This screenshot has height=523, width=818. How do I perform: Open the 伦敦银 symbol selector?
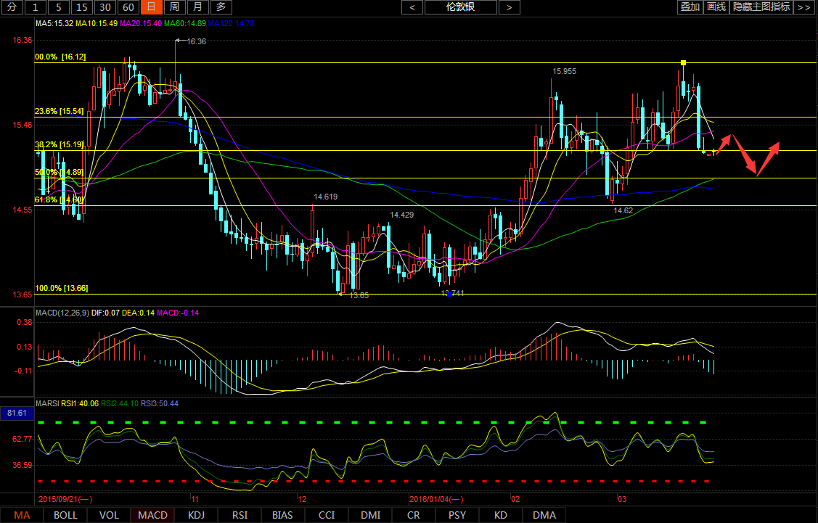pyautogui.click(x=461, y=7)
